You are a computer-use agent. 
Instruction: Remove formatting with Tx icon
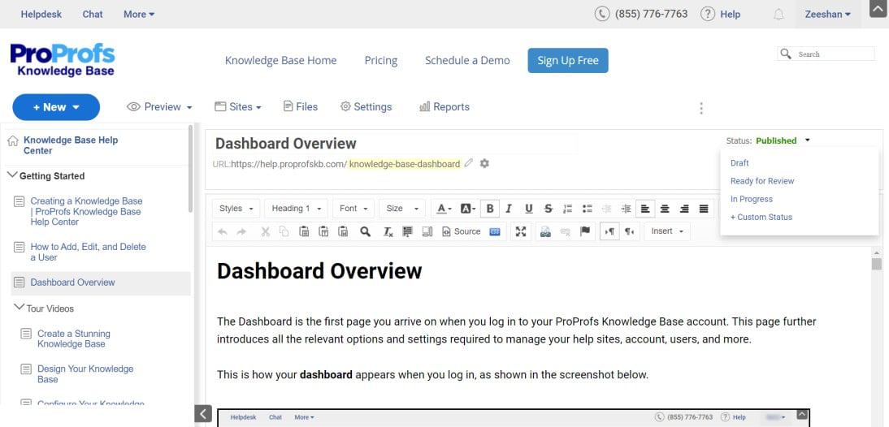pyautogui.click(x=388, y=231)
